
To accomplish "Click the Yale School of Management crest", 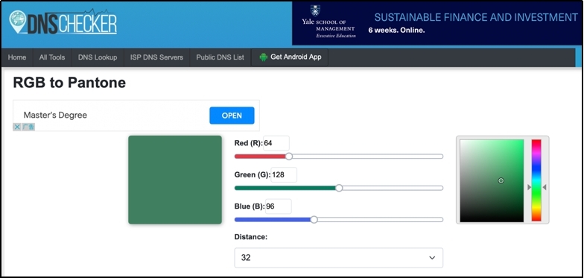I will tap(315, 10).
